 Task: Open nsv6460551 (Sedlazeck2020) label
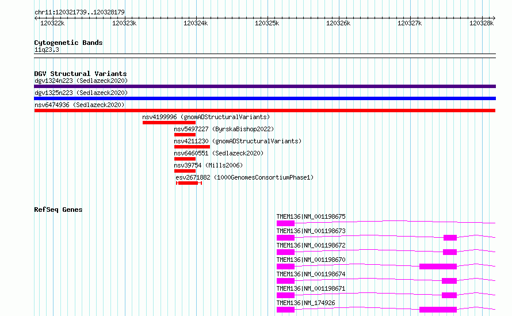tap(219, 153)
